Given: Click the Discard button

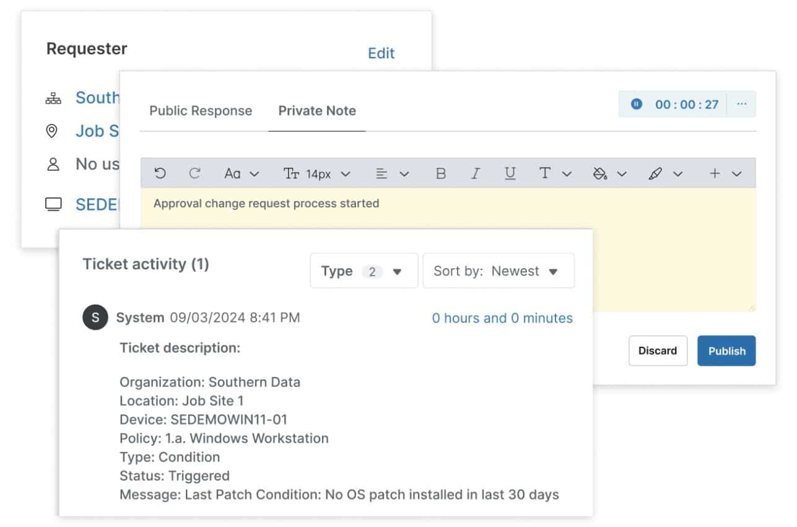Looking at the screenshot, I should pyautogui.click(x=658, y=351).
